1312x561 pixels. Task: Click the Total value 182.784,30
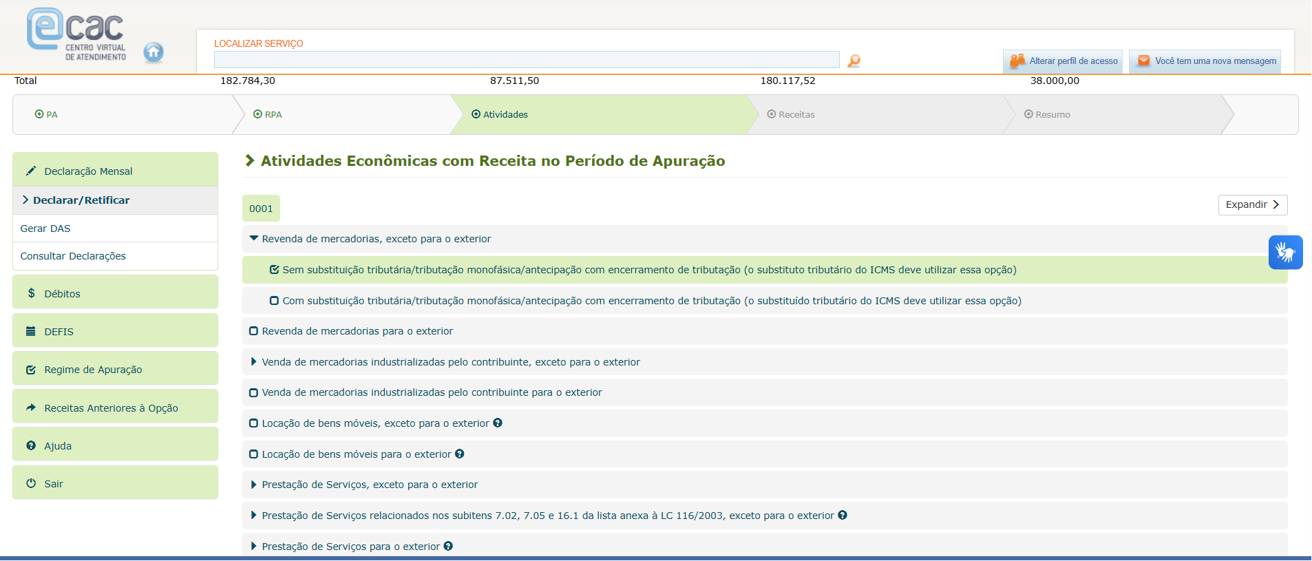coord(248,81)
